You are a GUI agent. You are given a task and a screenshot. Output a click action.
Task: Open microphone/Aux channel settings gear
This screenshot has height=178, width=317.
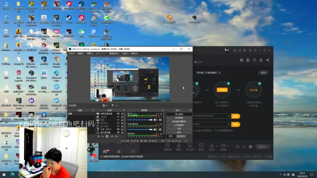pos(160,120)
